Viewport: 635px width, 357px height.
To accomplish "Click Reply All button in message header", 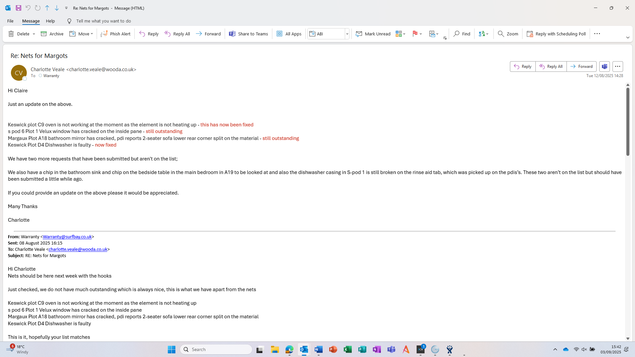I will click(551, 67).
